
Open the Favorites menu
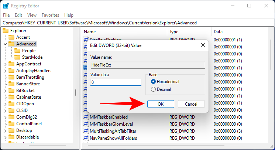[50, 15]
